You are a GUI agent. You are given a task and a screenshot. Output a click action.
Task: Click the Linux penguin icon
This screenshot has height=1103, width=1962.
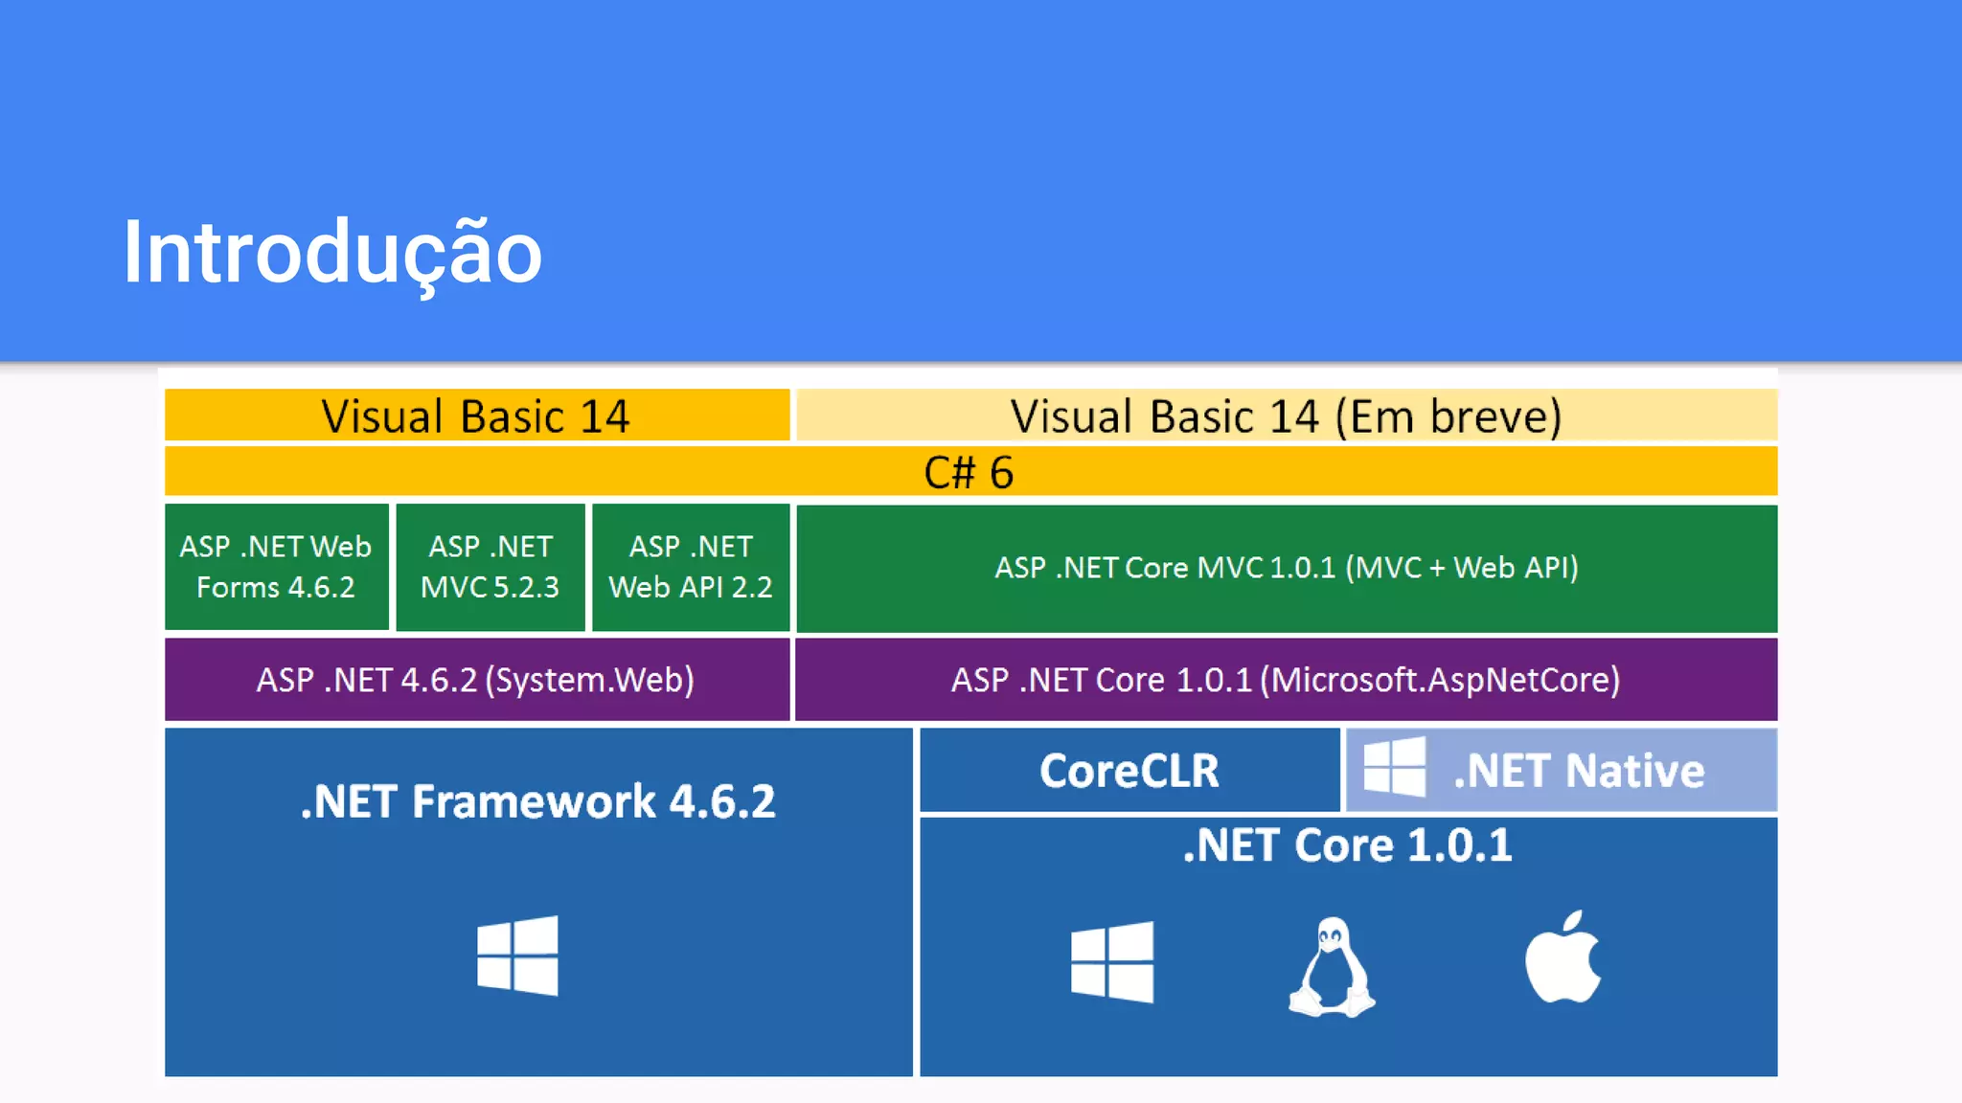(x=1332, y=967)
